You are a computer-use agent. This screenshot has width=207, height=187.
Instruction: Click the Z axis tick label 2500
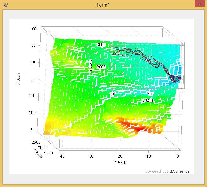(x=36, y=142)
